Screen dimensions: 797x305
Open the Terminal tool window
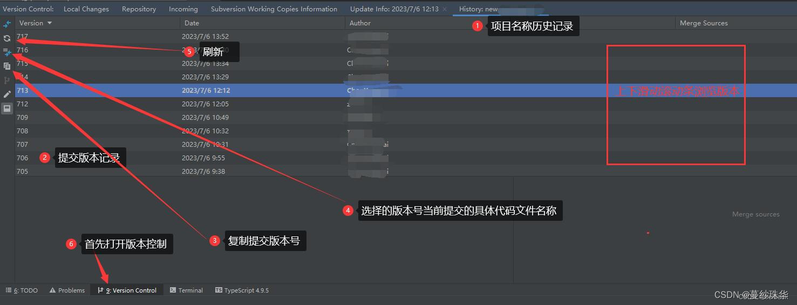(x=186, y=290)
